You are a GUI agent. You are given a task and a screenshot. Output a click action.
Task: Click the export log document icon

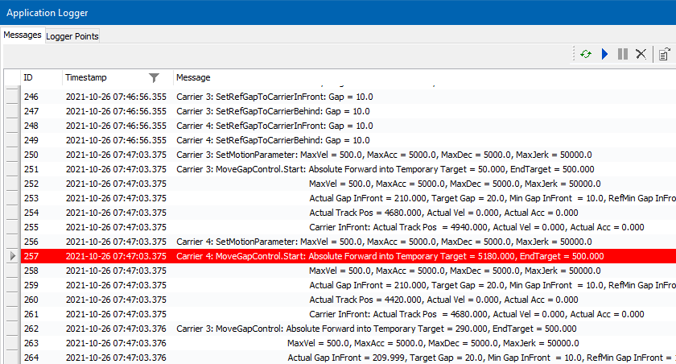click(x=664, y=54)
